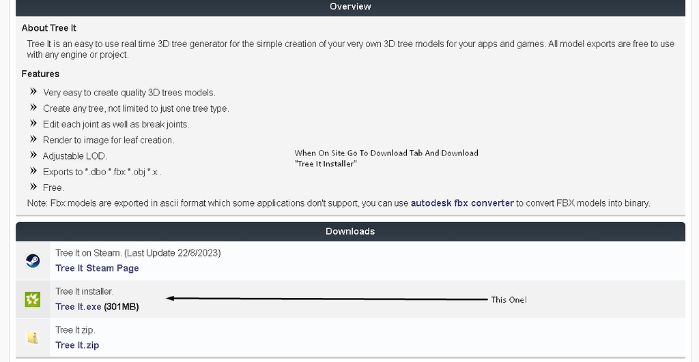Click the bullet beside 'Create any tree'
The height and width of the screenshot is (362, 699).
[x=33, y=108]
